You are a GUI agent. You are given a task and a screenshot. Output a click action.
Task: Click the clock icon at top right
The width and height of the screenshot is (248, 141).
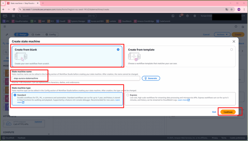pyautogui.click(x=243, y=27)
